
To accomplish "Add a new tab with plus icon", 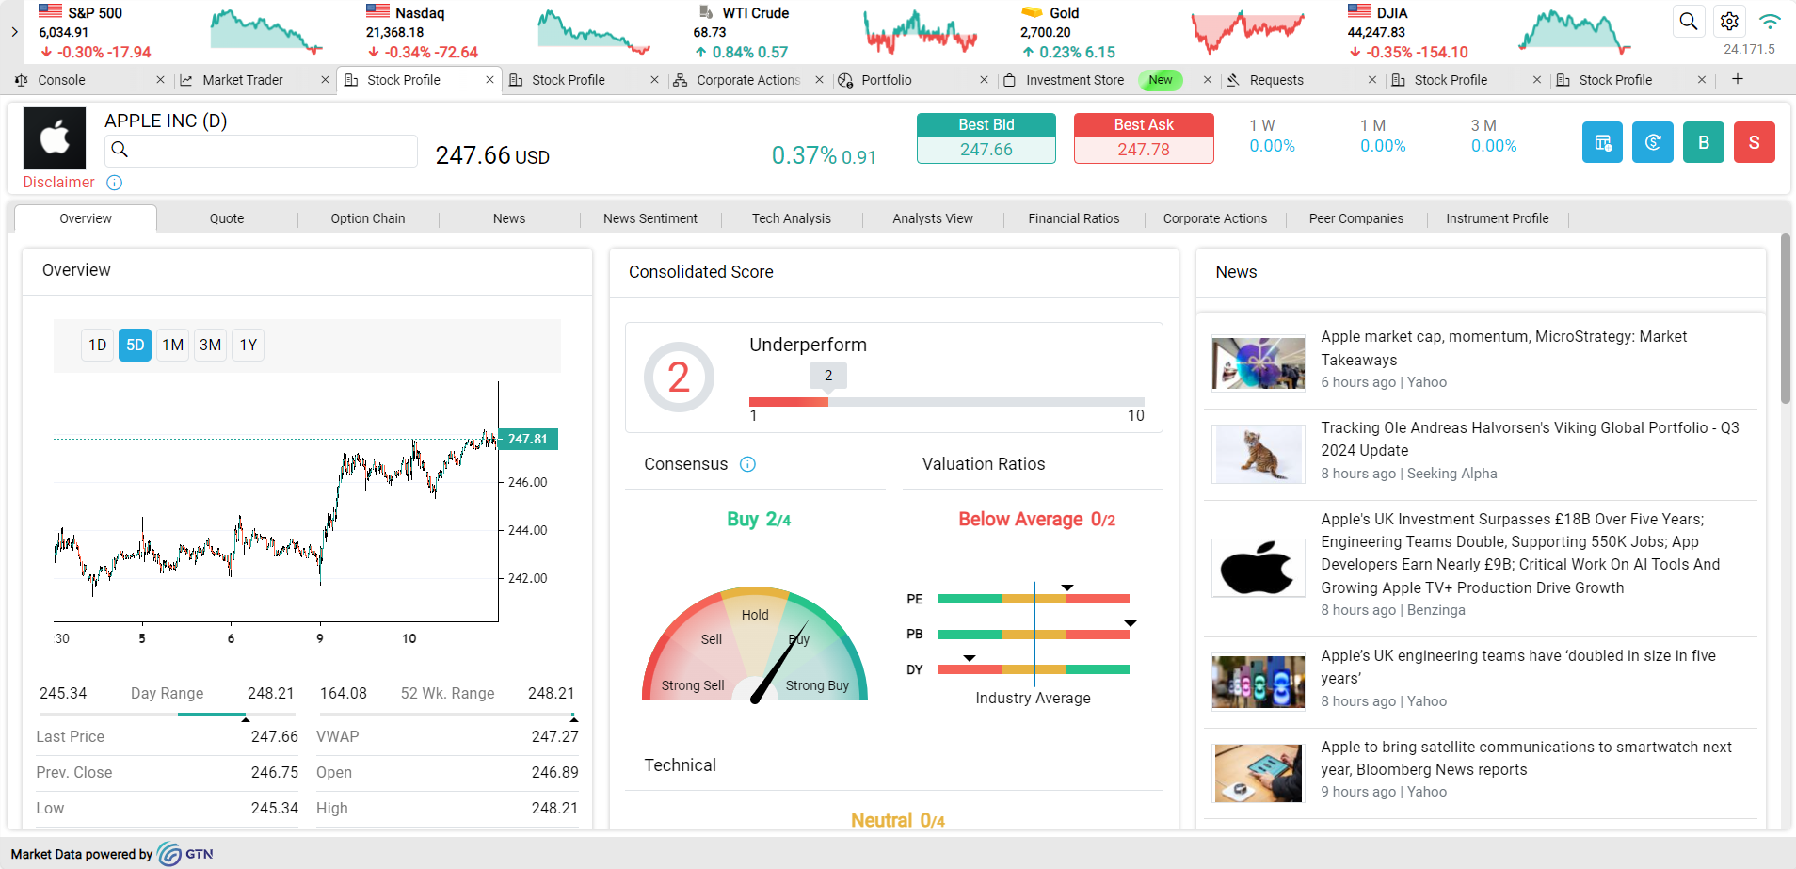I will pyautogui.click(x=1738, y=79).
